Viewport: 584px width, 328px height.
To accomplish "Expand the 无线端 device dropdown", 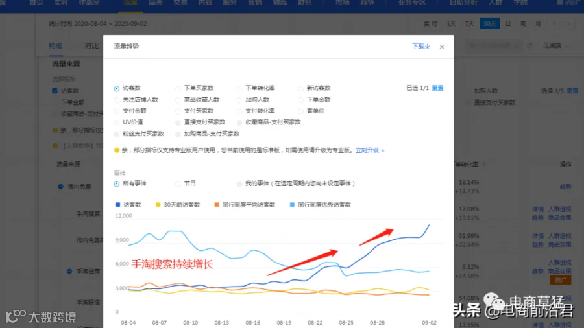I will (556, 46).
